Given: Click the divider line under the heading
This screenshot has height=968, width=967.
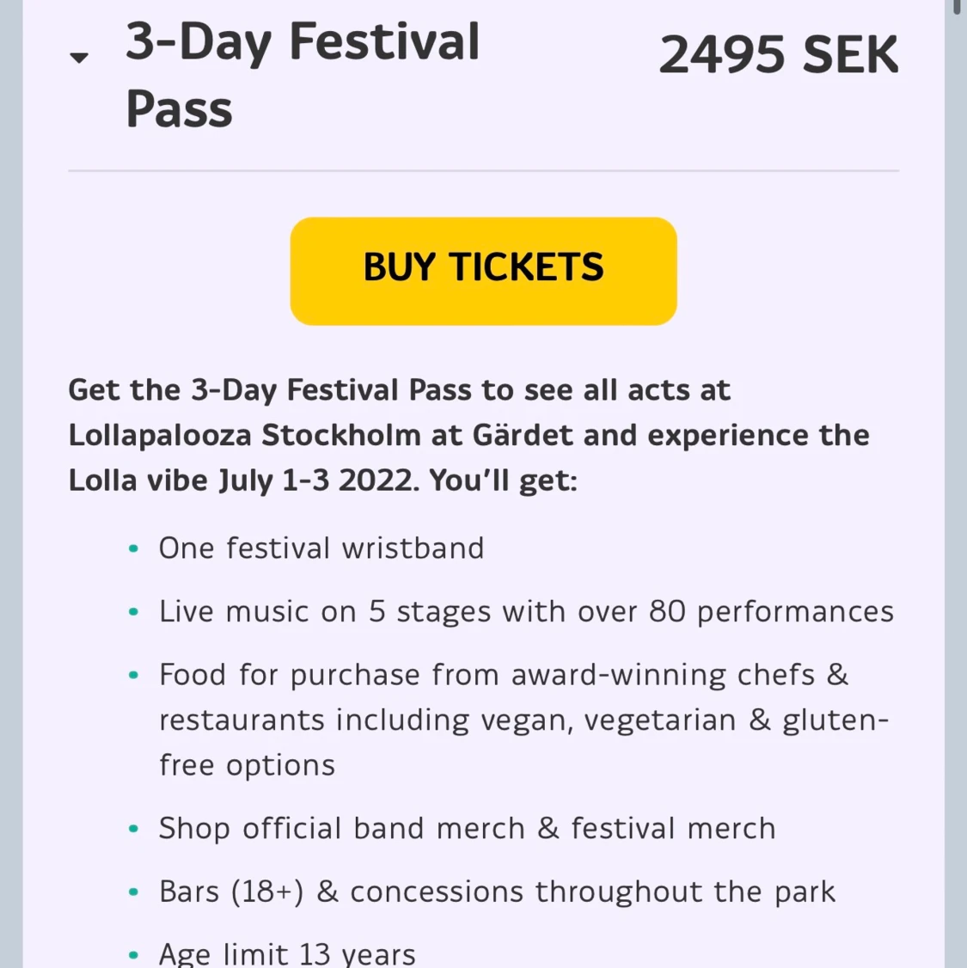Looking at the screenshot, I should tap(483, 171).
